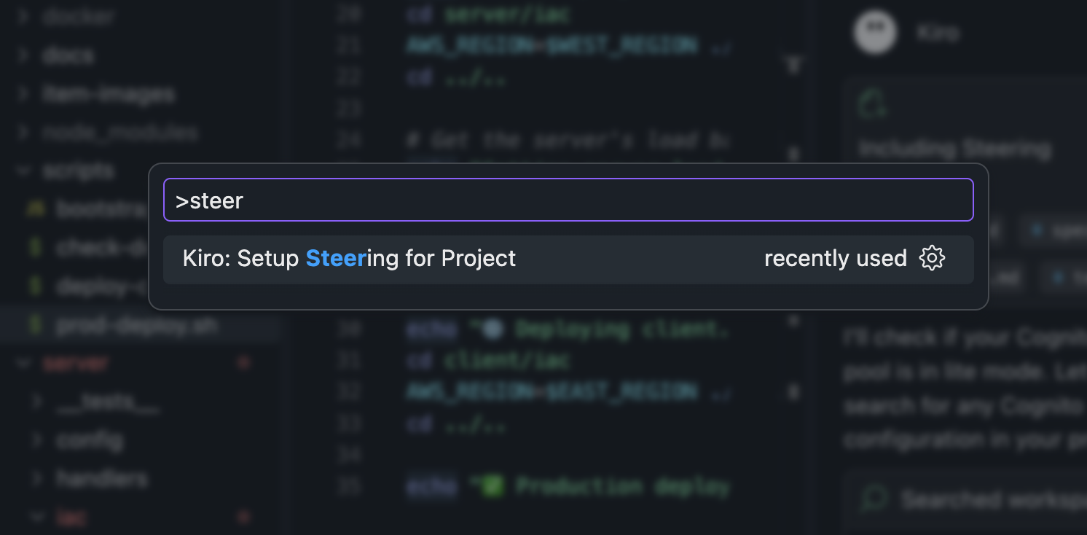This screenshot has height=535, width=1087.
Task: Focus the command palette search field
Action: [568, 200]
